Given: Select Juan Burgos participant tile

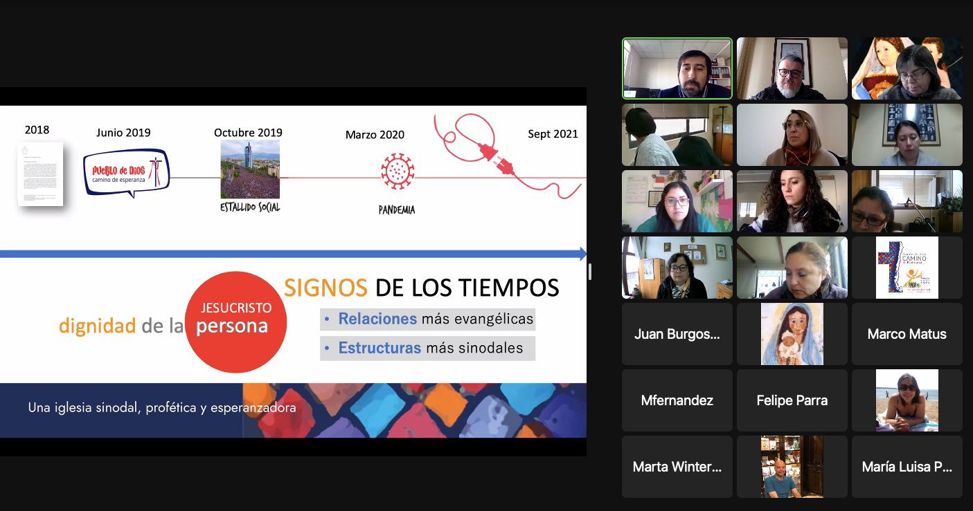Looking at the screenshot, I should (x=677, y=334).
